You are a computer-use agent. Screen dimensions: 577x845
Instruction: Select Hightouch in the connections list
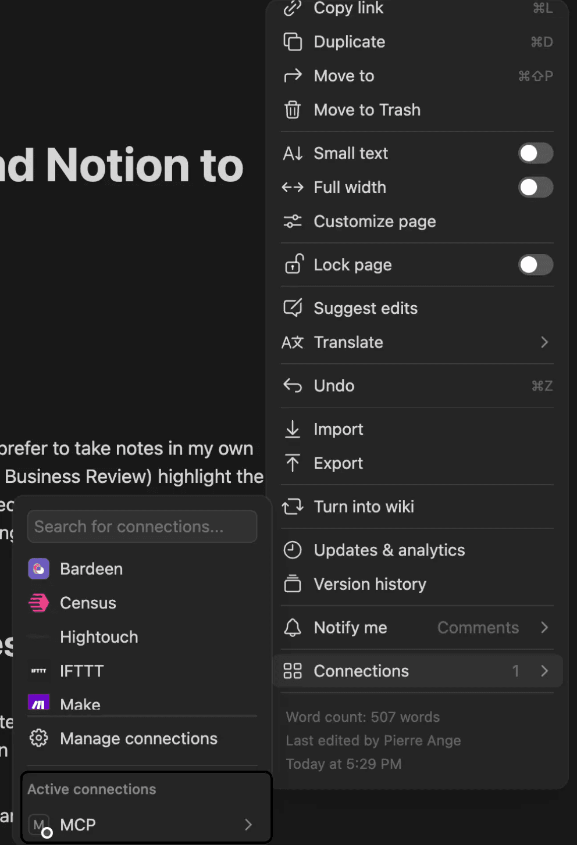tap(99, 637)
